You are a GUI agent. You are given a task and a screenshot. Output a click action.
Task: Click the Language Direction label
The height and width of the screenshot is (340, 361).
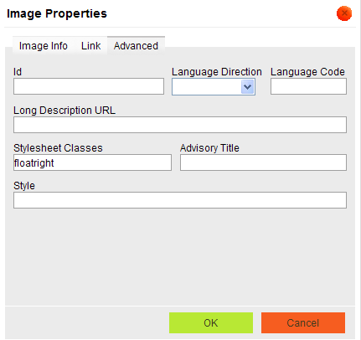(217, 72)
